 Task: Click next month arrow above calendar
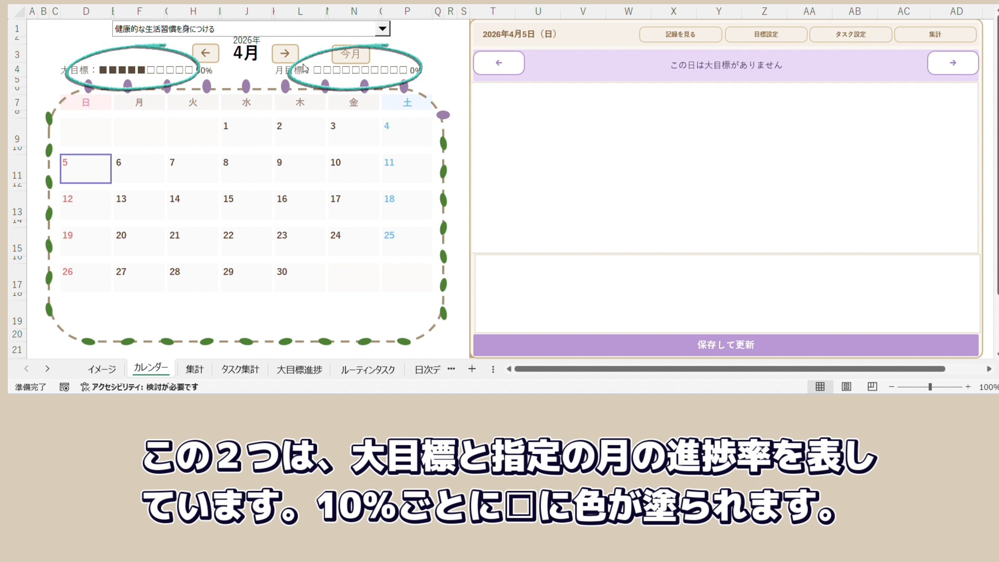(285, 53)
